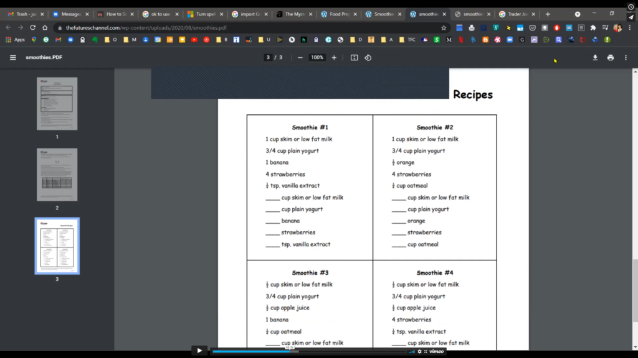The height and width of the screenshot is (358, 638).
Task: Click the page number input field
Action: click(x=268, y=58)
